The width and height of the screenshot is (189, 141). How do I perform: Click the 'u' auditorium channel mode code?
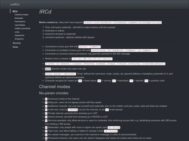pyautogui.click(x=46, y=106)
